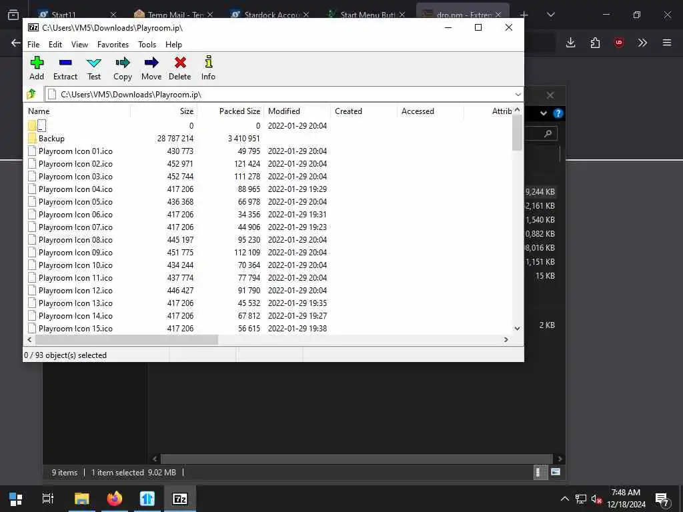683x512 pixels.
Task: Click the volume tray icon
Action: coord(596,499)
